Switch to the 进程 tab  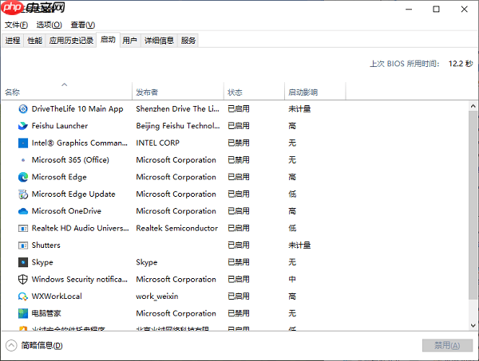13,41
